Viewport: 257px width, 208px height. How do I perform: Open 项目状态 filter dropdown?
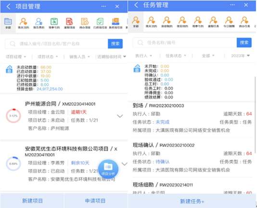[x=48, y=57]
